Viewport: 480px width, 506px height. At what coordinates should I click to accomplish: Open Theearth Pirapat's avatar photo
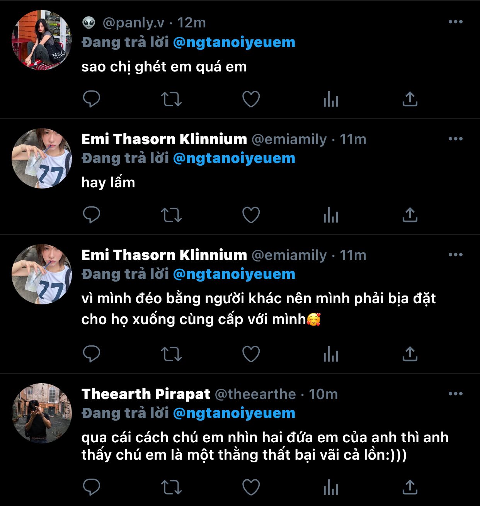point(42,413)
